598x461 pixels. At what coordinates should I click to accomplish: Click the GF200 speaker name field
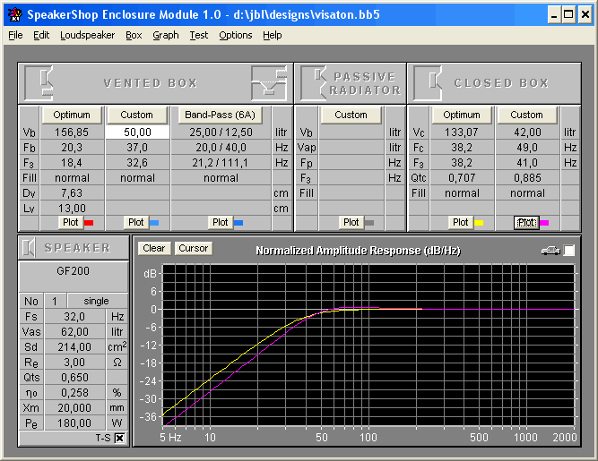tap(74, 277)
